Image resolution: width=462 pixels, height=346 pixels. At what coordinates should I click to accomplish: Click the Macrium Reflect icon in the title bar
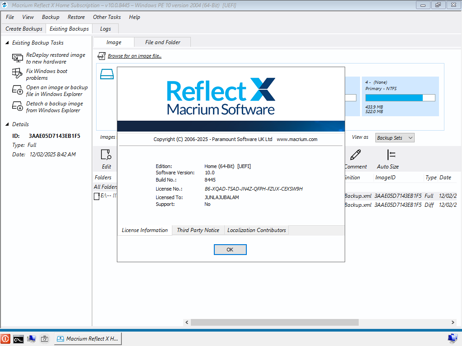tap(5, 5)
